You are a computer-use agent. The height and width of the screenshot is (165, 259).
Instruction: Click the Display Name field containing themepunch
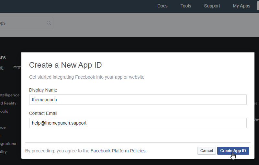coord(138,100)
